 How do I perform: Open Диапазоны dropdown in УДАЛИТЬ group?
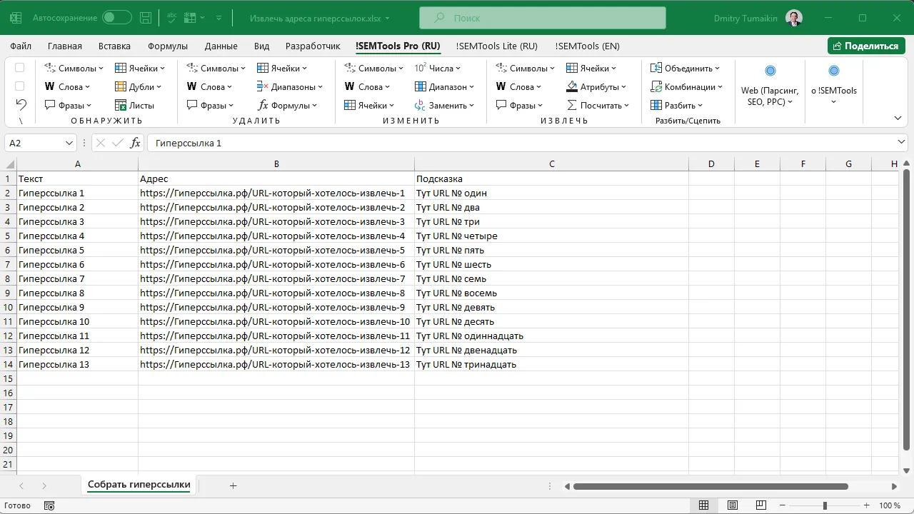click(289, 87)
